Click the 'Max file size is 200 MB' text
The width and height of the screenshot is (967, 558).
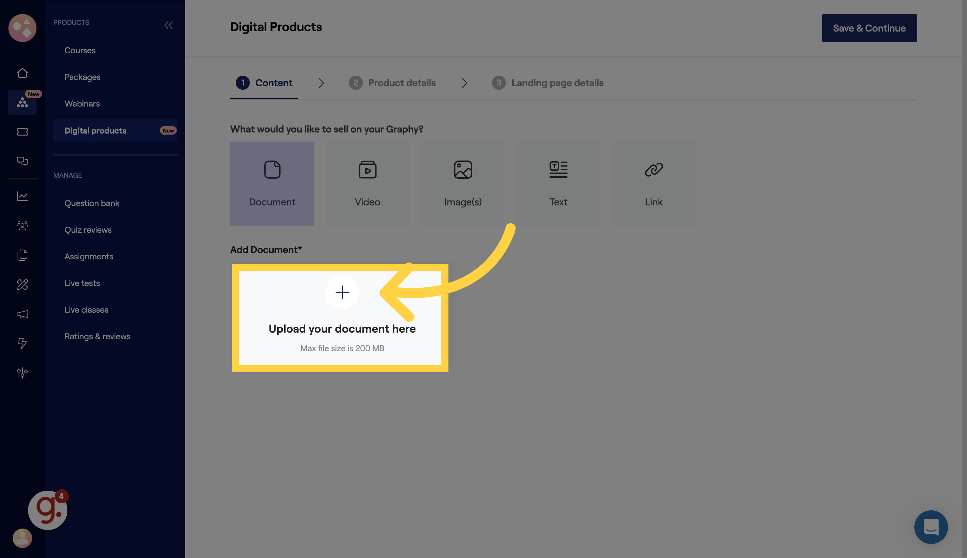[342, 348]
